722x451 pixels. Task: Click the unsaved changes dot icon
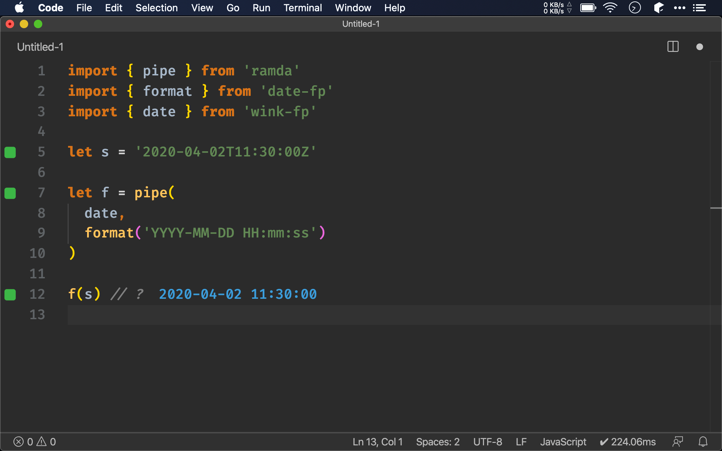tap(700, 47)
